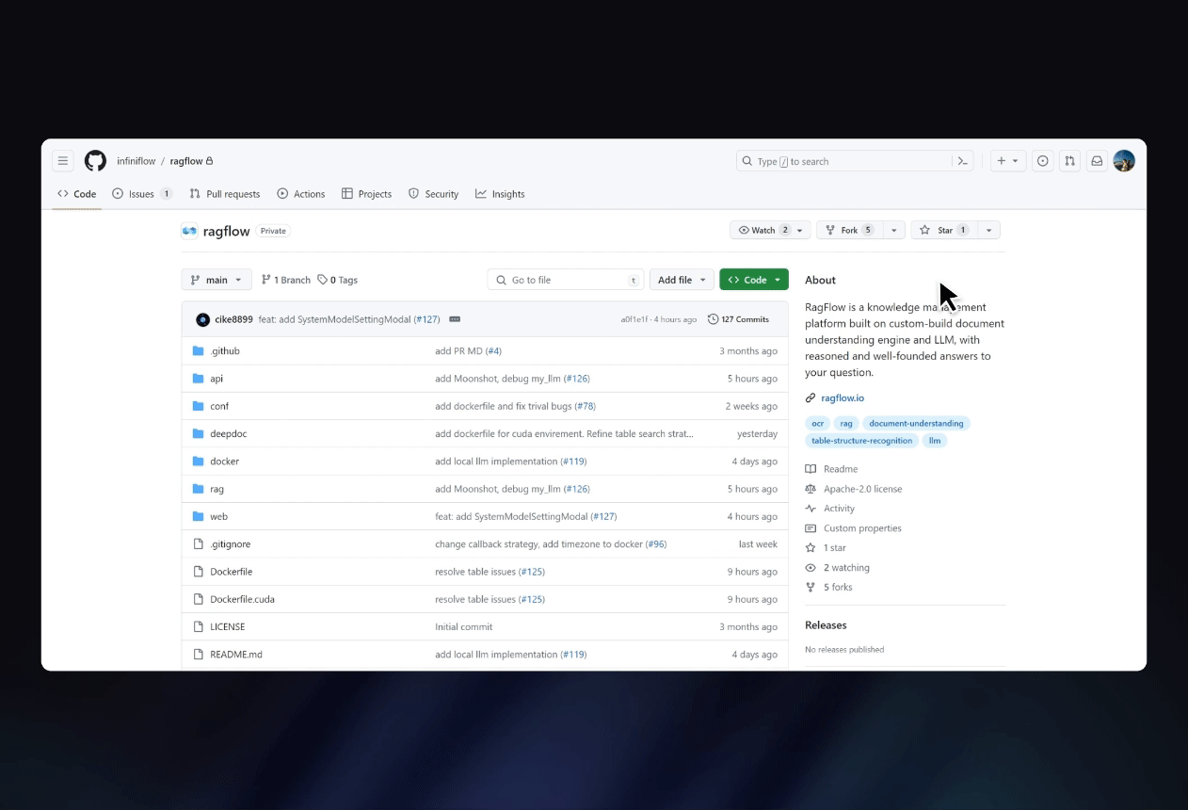Click the Go to file input
Image resolution: width=1188 pixels, height=810 pixels.
click(x=565, y=280)
